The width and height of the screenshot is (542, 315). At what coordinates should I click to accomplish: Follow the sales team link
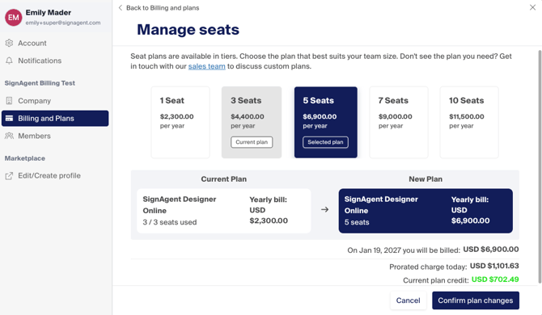click(x=207, y=66)
